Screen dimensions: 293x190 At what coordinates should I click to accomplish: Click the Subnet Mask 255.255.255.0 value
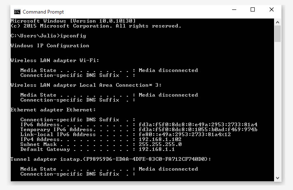[x=160, y=144]
